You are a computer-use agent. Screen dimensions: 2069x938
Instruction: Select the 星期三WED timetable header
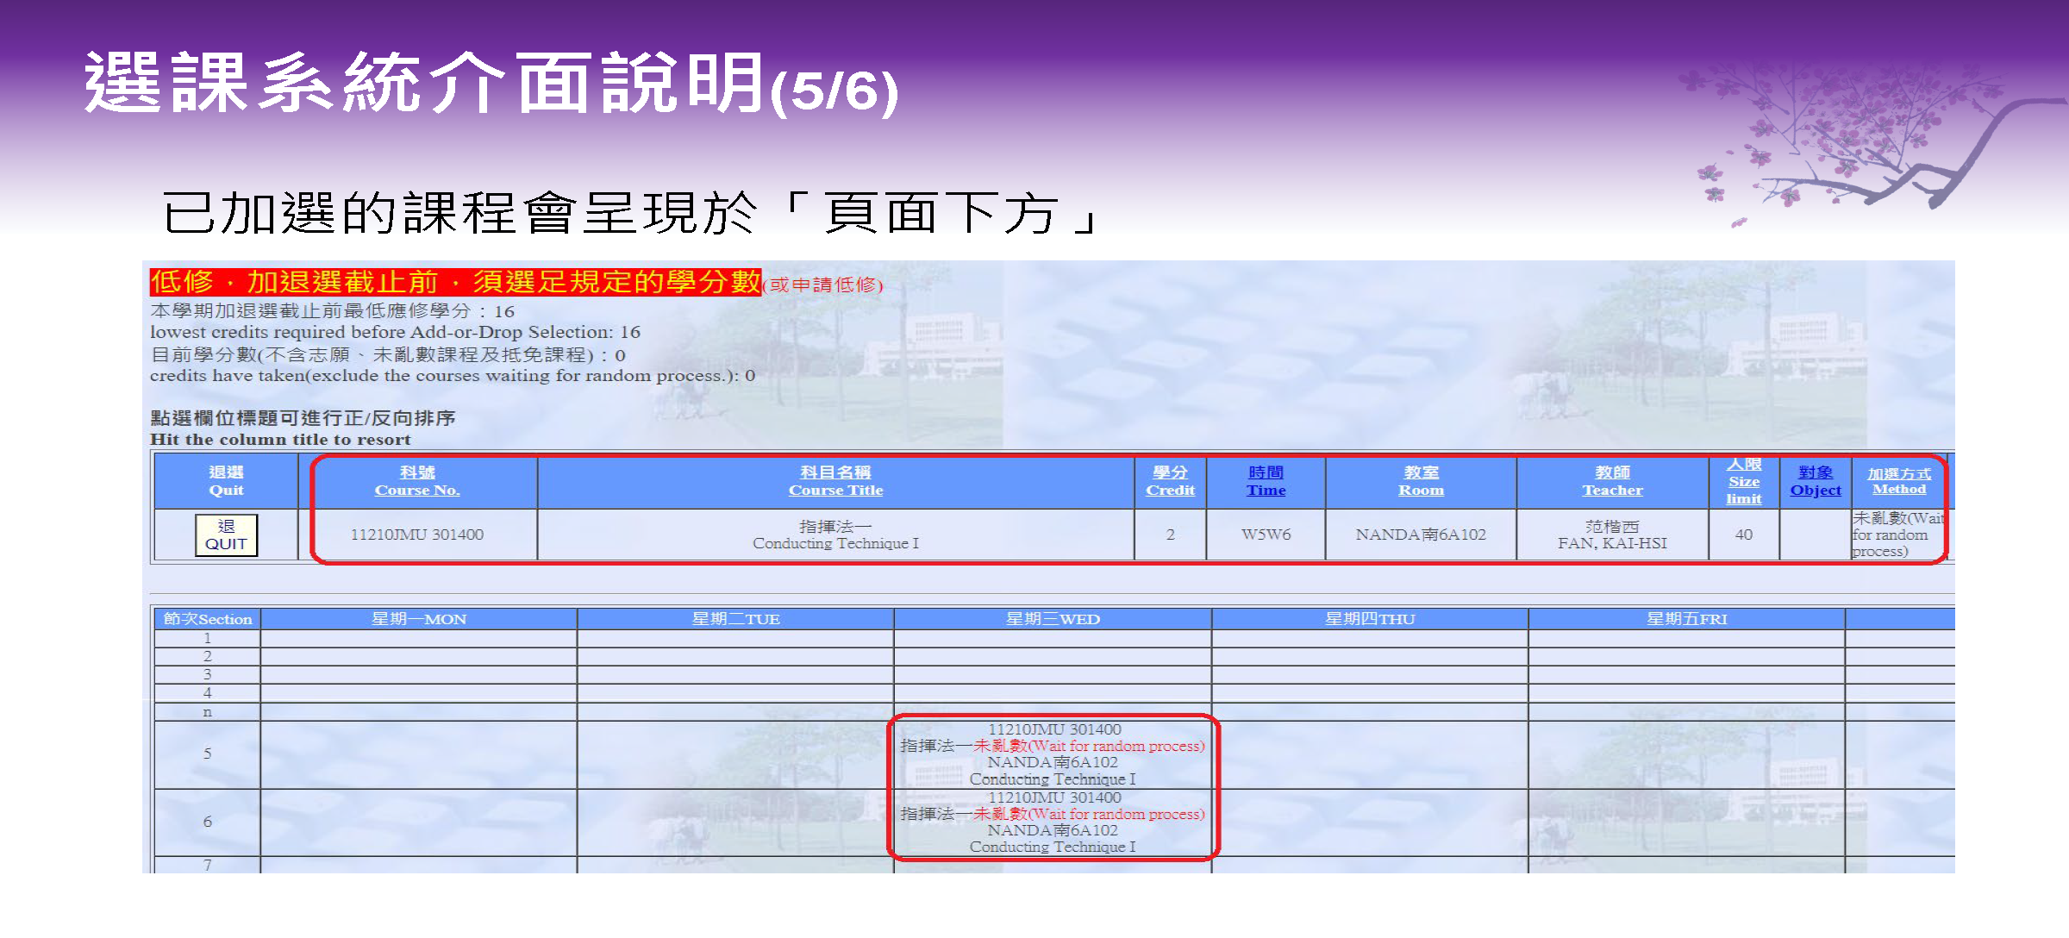[x=1053, y=619]
